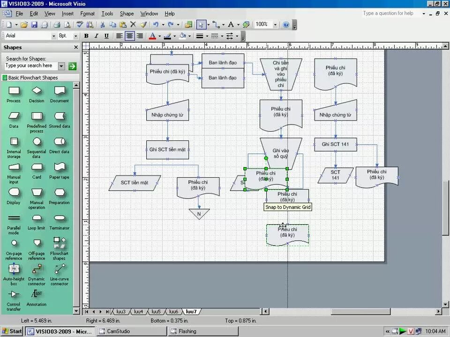Viewport: 450px width, 337px height.
Task: Switch to the Flashing taskbar button
Action: click(x=203, y=331)
